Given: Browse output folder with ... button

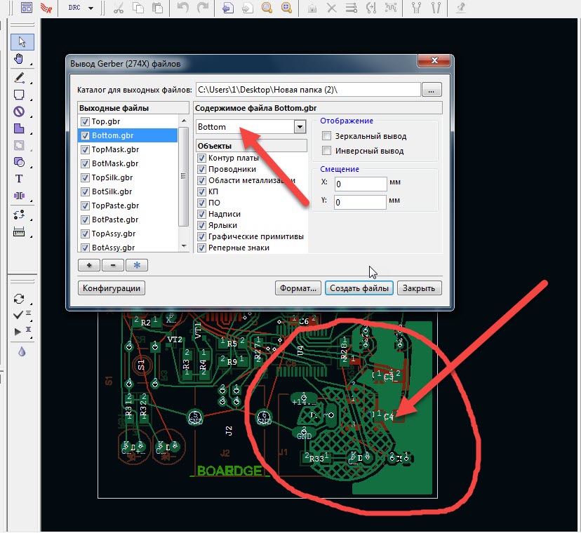Looking at the screenshot, I should (x=432, y=90).
